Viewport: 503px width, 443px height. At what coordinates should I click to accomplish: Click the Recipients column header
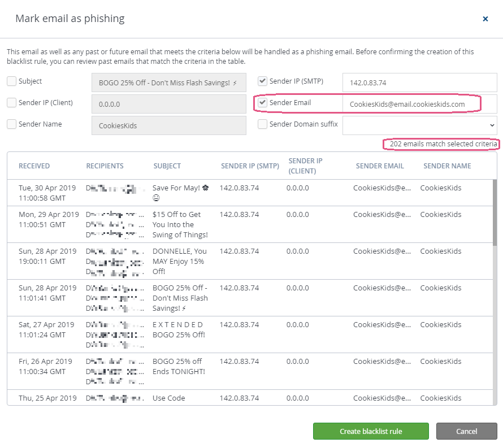(x=105, y=166)
